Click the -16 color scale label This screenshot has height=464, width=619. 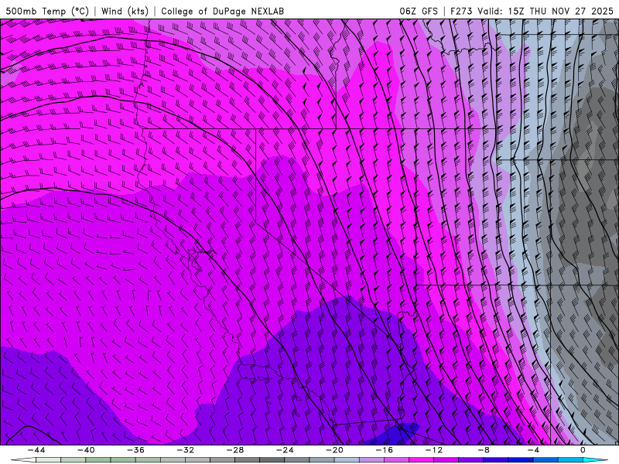385,450
